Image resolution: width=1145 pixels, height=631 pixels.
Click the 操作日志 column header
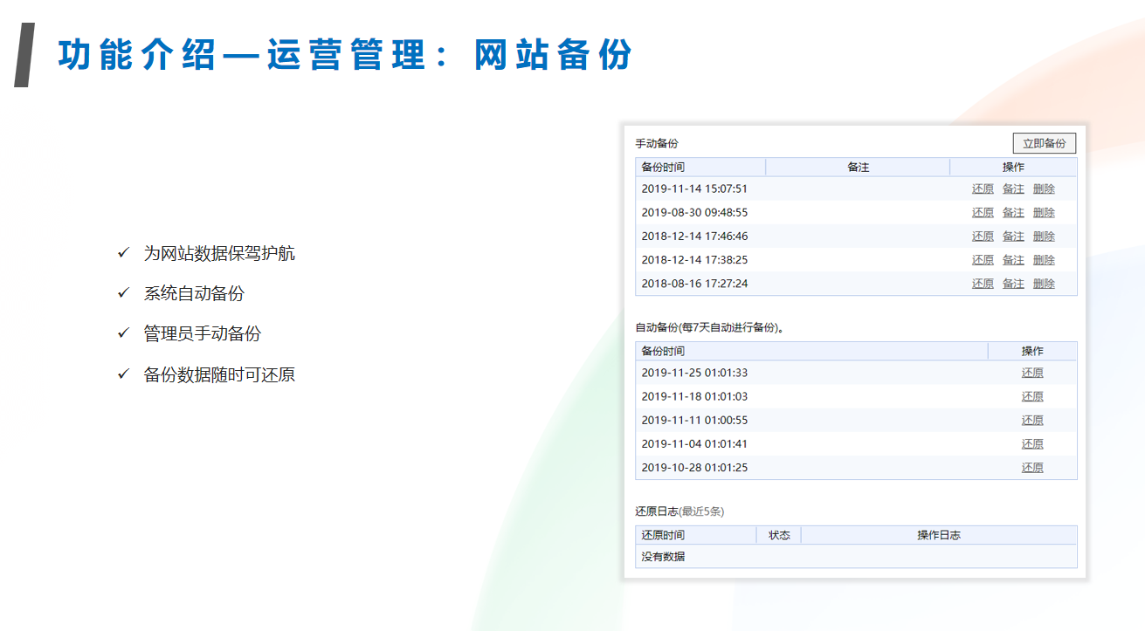click(938, 535)
